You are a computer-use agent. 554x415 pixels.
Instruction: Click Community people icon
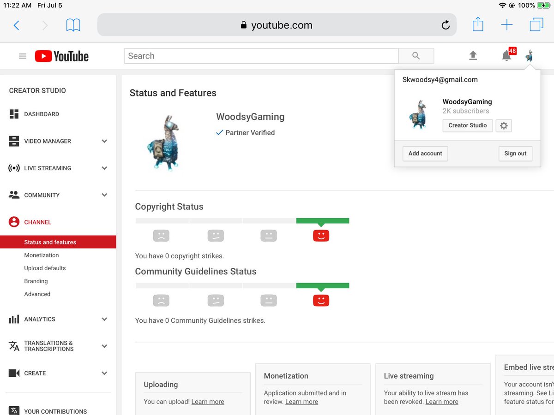14,195
